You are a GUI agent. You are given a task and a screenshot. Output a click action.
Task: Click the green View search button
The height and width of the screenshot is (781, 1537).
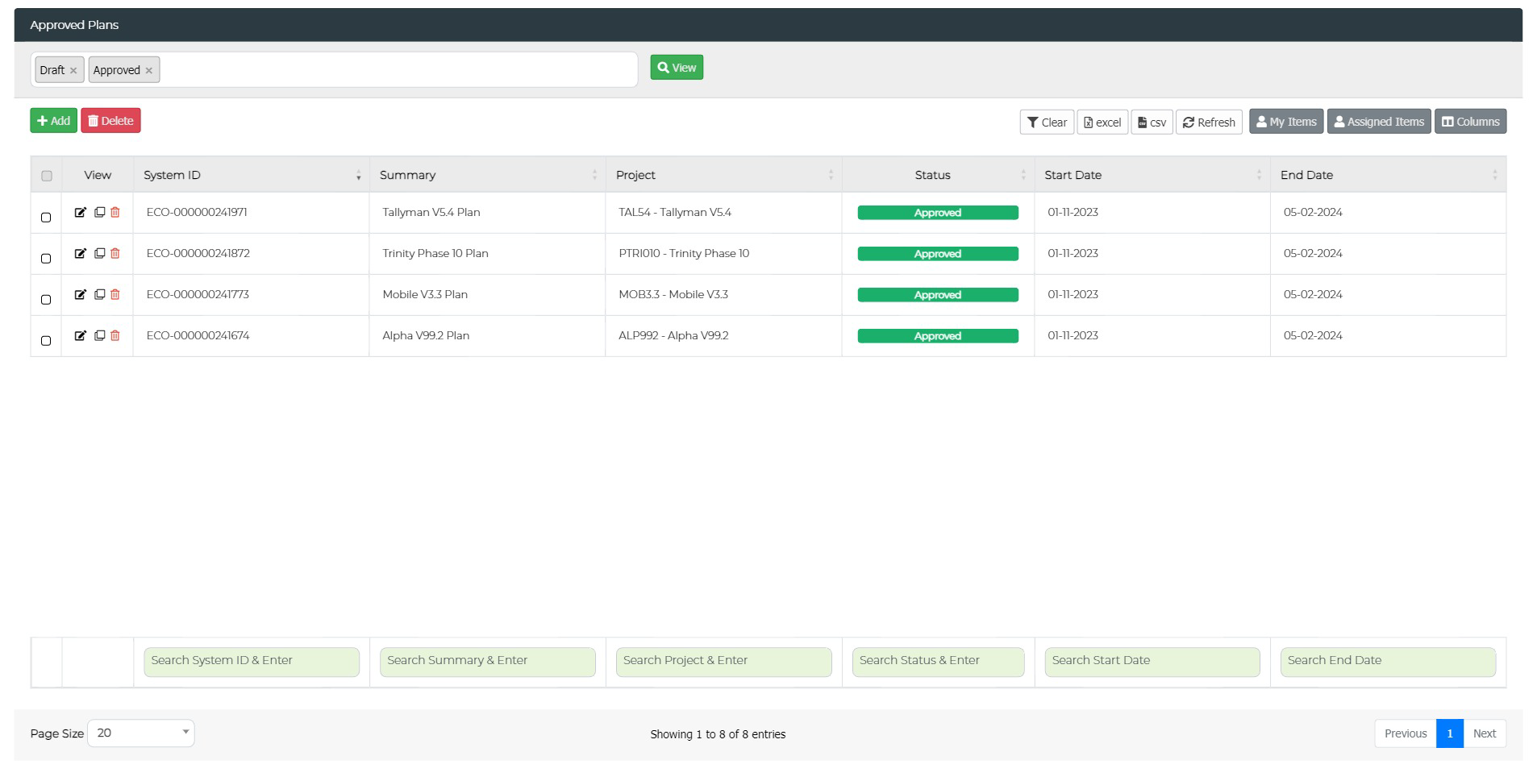(x=677, y=68)
